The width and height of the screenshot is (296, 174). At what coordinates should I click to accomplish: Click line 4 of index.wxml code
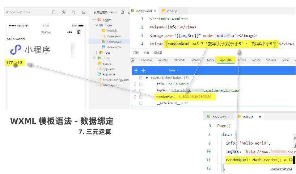pyautogui.click(x=222, y=44)
